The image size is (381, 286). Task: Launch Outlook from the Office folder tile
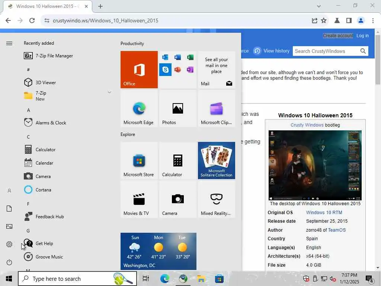tap(165, 57)
